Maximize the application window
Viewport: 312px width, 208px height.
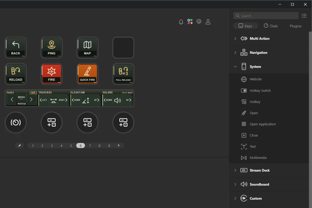pos(292,4)
